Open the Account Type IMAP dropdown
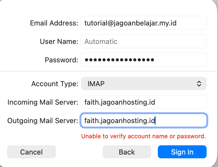The image size is (218, 167). [x=144, y=83]
